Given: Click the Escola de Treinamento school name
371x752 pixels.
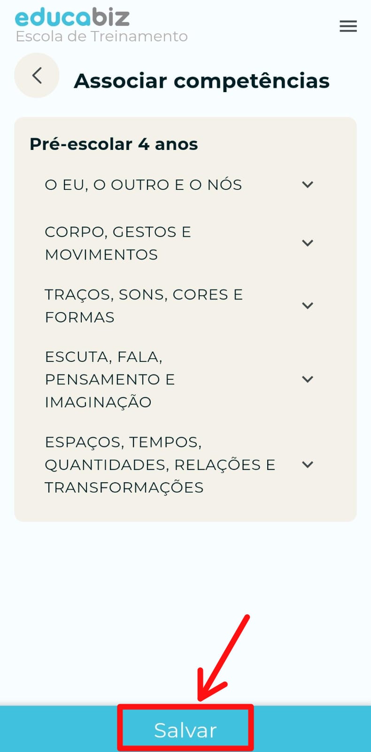Looking at the screenshot, I should click(101, 37).
